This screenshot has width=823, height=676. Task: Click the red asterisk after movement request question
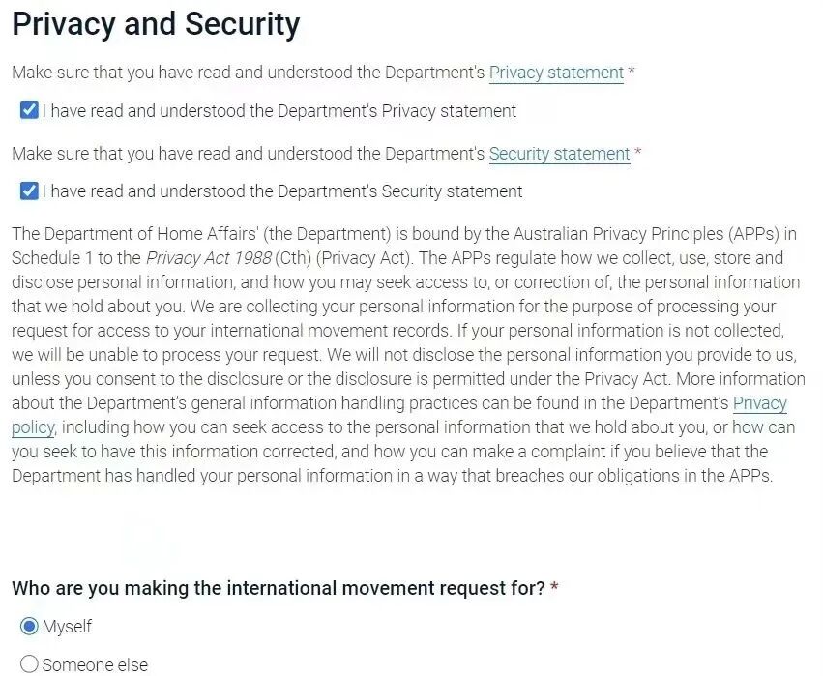[554, 588]
